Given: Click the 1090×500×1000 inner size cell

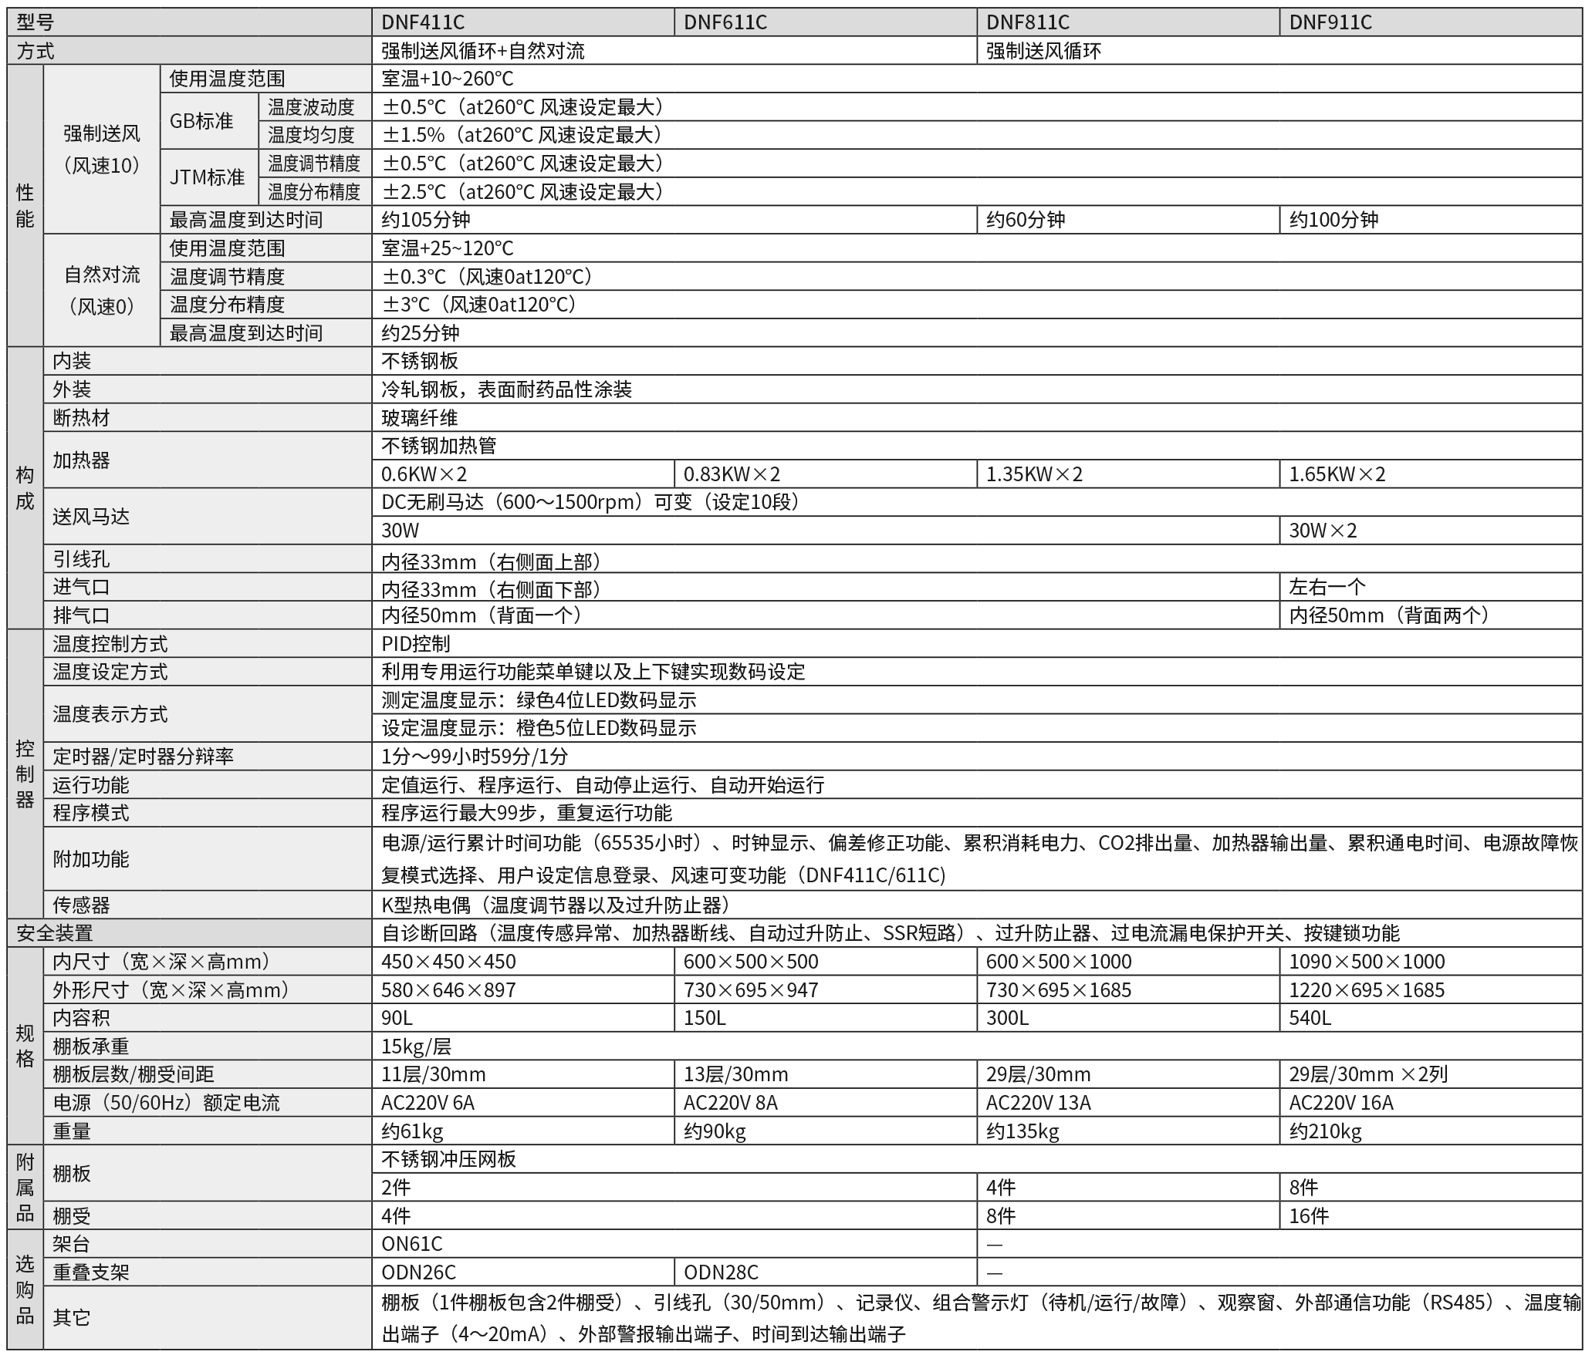Looking at the screenshot, I should [x=1431, y=962].
